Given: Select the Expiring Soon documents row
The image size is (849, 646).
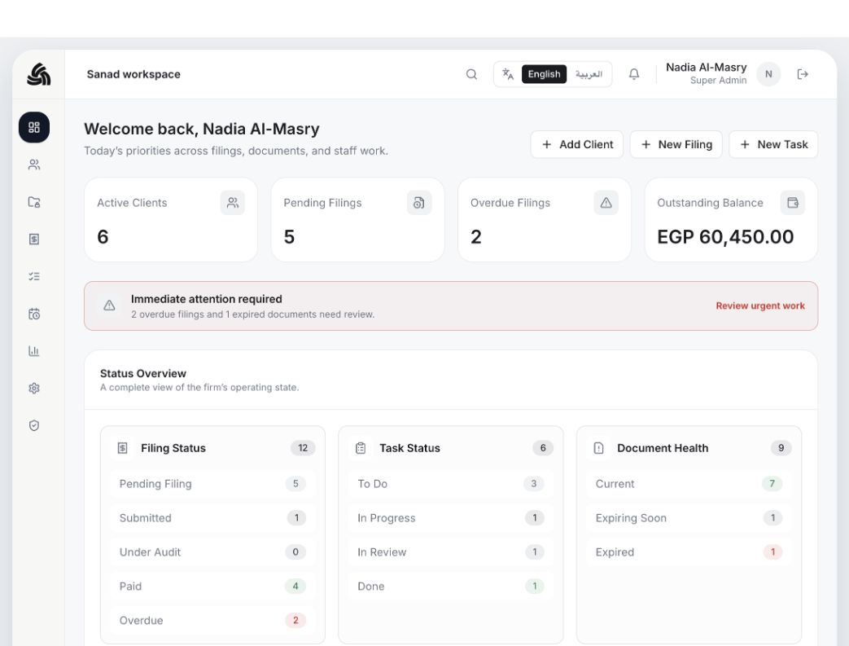Looking at the screenshot, I should point(689,518).
